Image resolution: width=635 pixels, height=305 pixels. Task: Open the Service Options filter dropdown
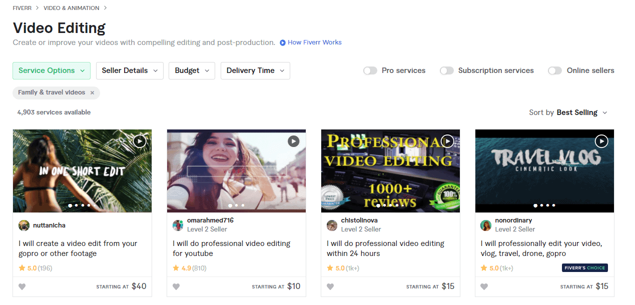[51, 70]
